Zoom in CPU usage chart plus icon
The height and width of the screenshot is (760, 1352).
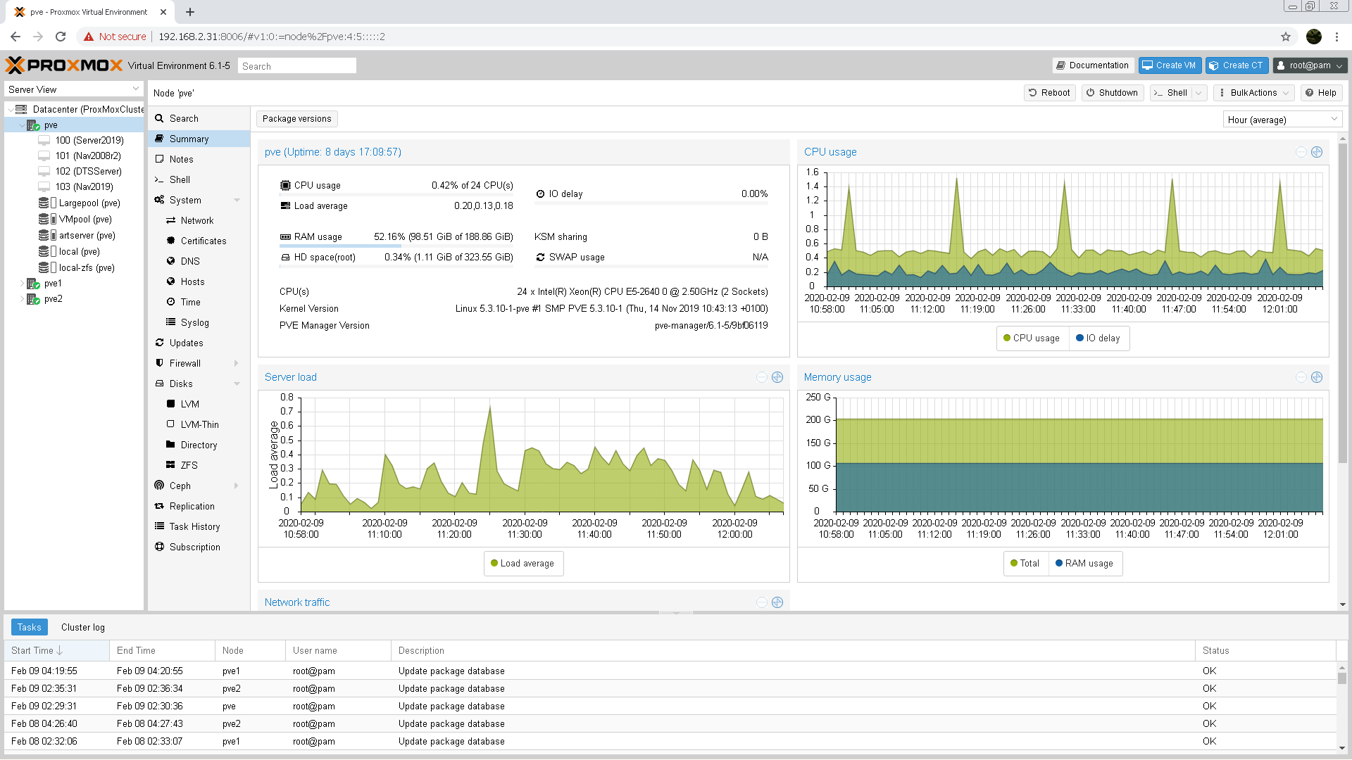click(1317, 152)
